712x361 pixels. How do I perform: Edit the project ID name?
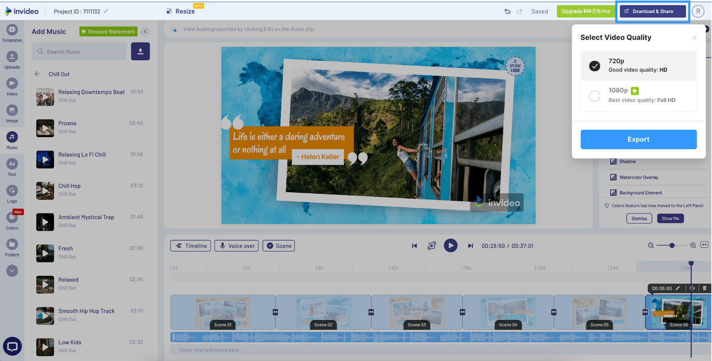click(106, 11)
